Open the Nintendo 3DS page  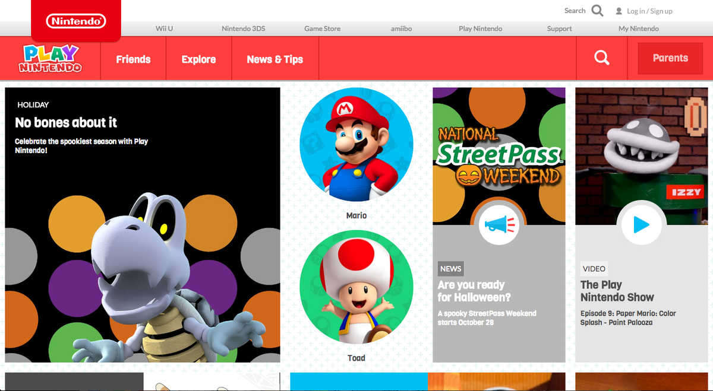coord(244,28)
